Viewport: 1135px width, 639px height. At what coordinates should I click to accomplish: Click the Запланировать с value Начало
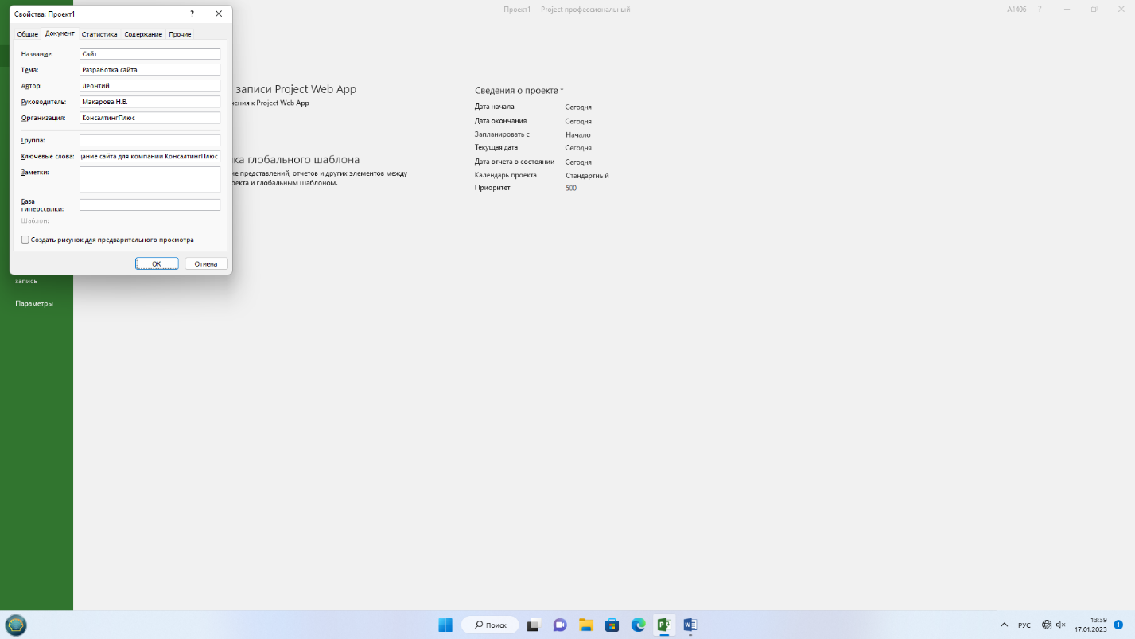(577, 134)
